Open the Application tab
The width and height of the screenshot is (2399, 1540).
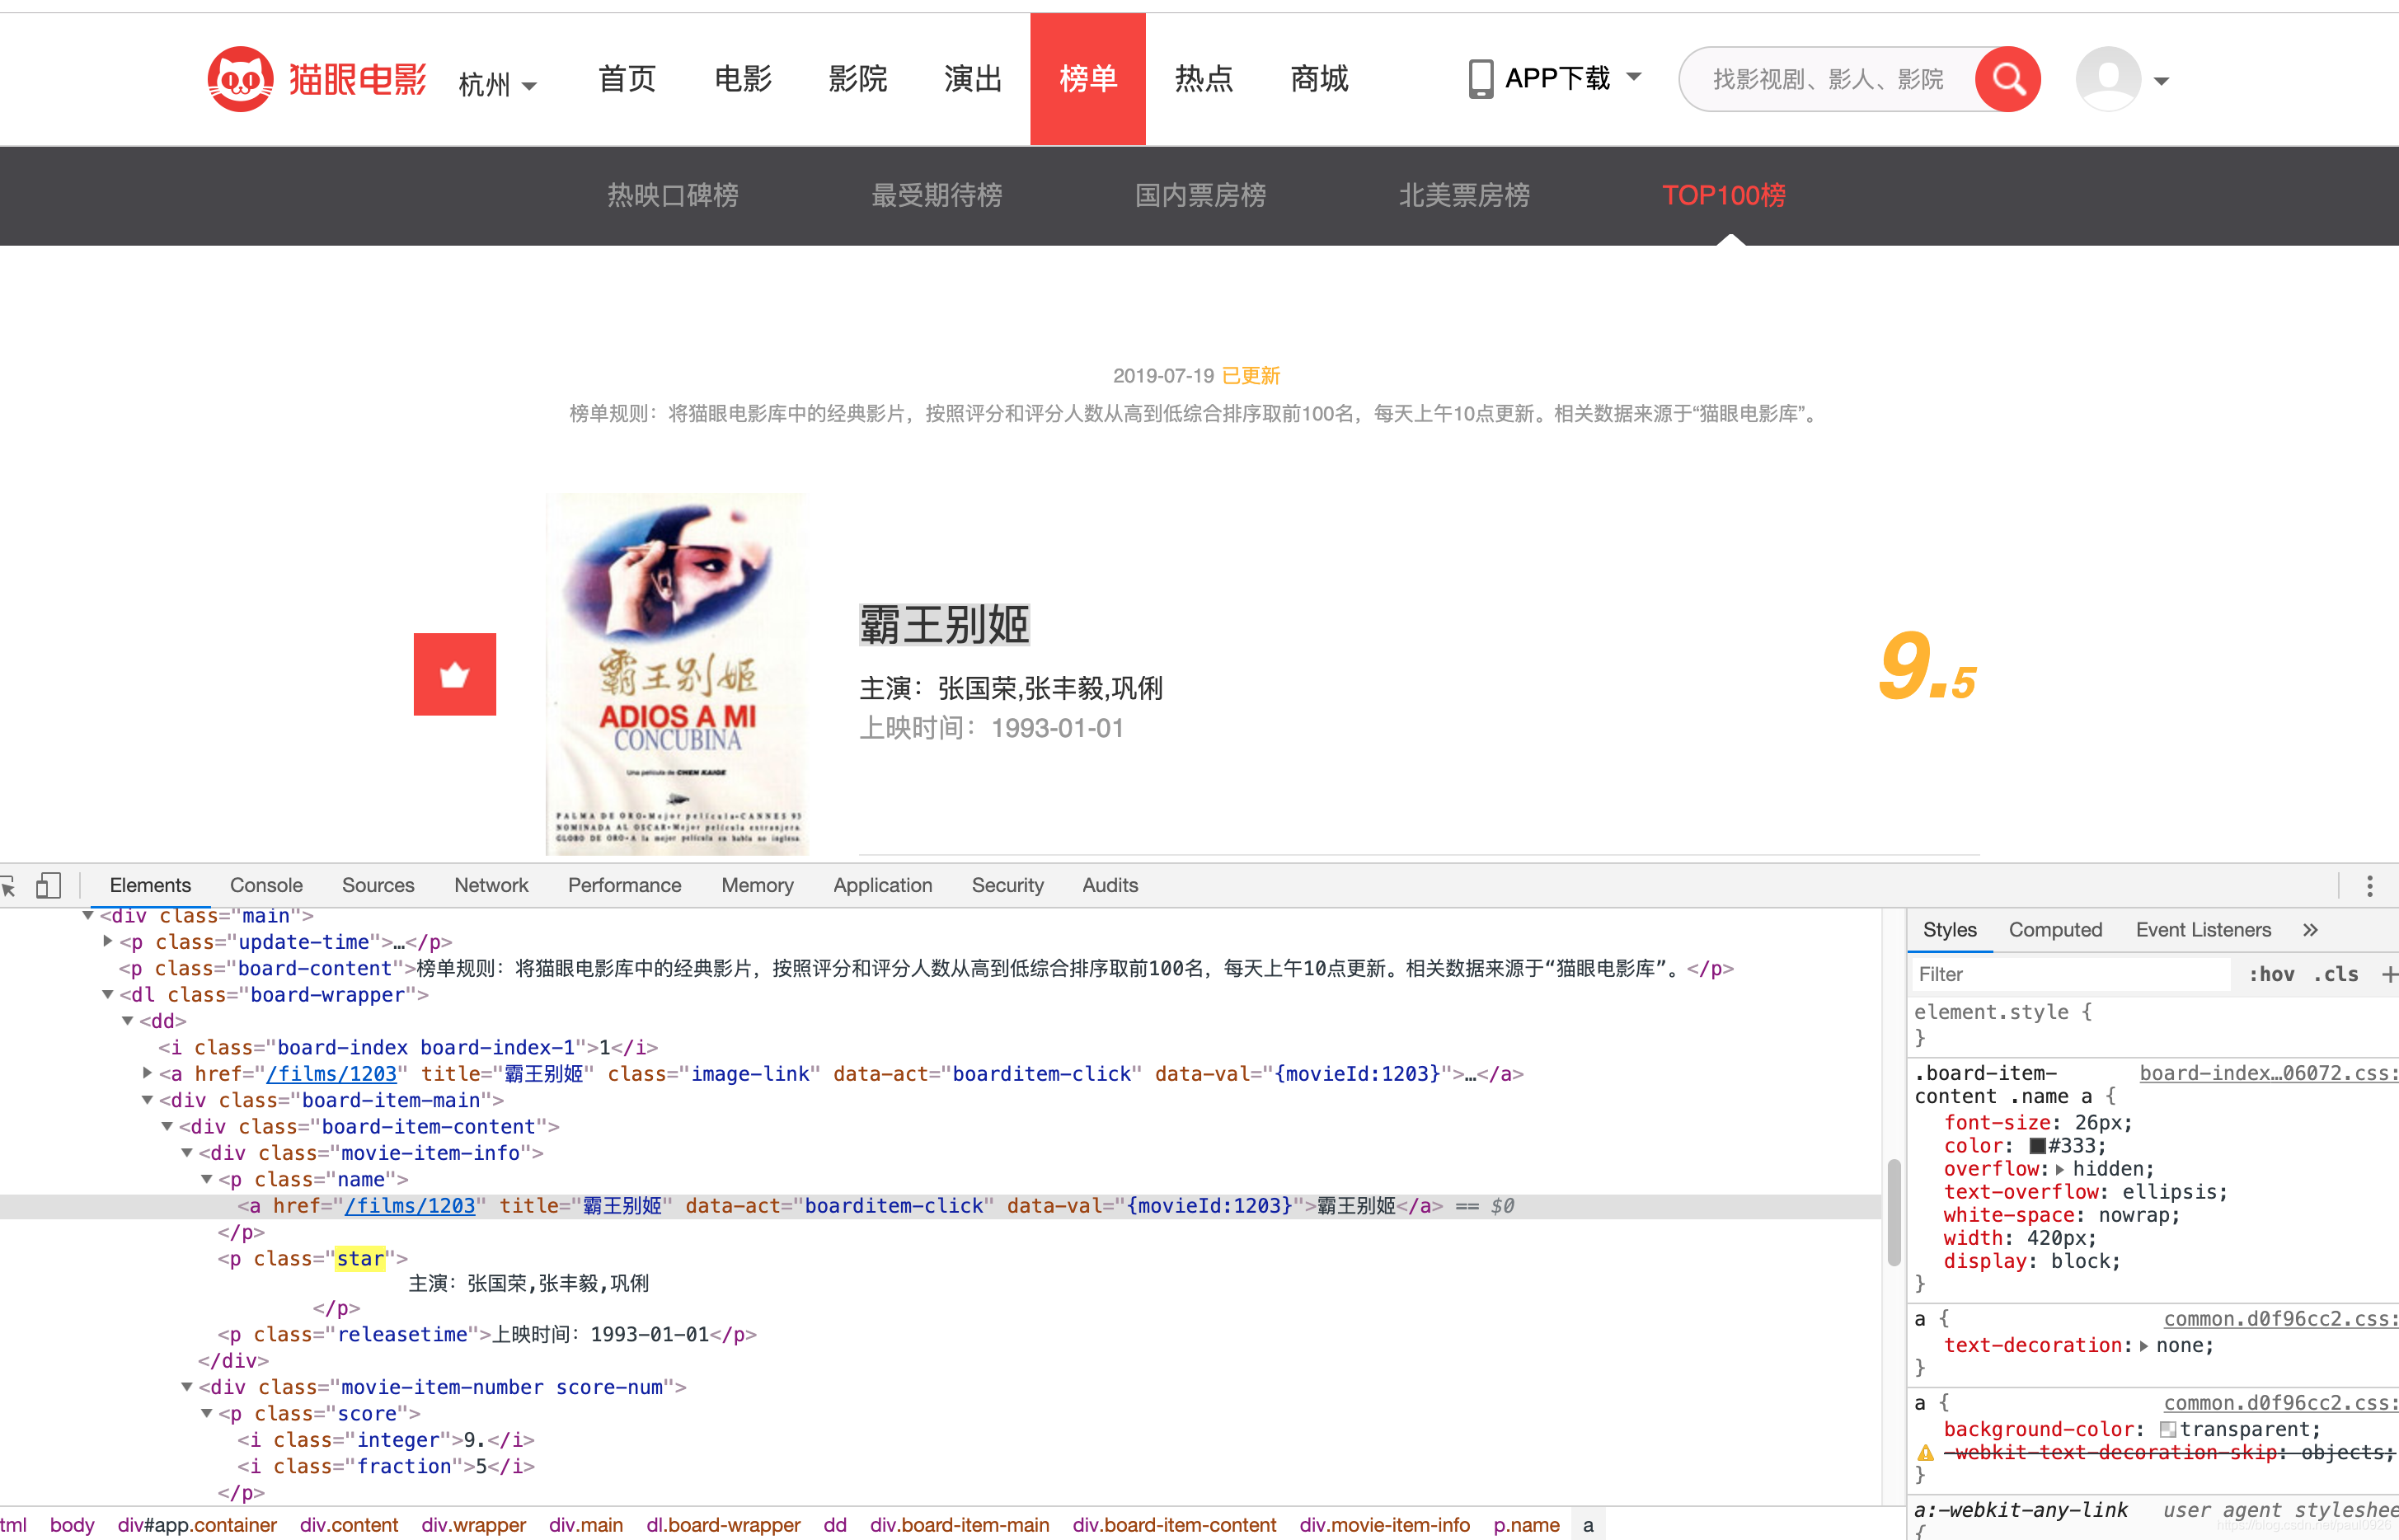point(883,886)
